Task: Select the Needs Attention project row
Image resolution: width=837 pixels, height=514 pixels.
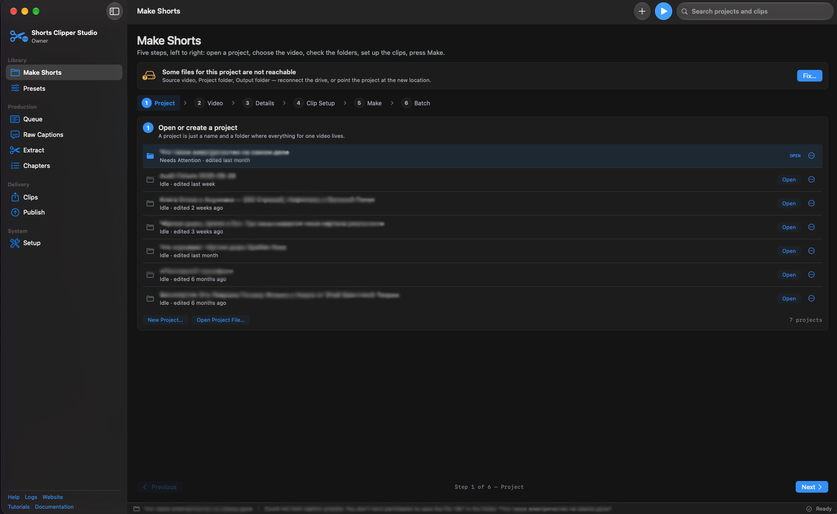Action: [482, 156]
